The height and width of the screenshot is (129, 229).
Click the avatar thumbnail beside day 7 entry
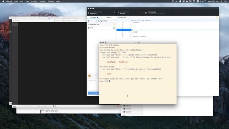(x=42, y=111)
